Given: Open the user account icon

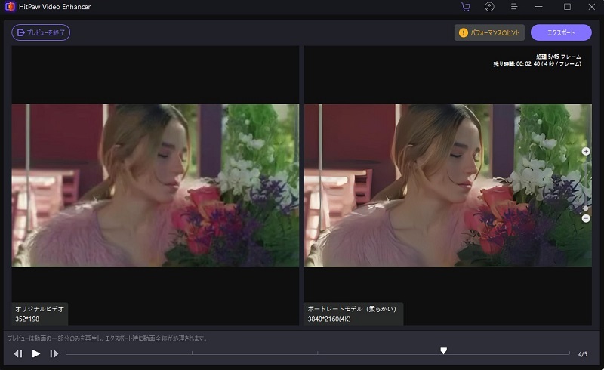Looking at the screenshot, I should [x=489, y=7].
